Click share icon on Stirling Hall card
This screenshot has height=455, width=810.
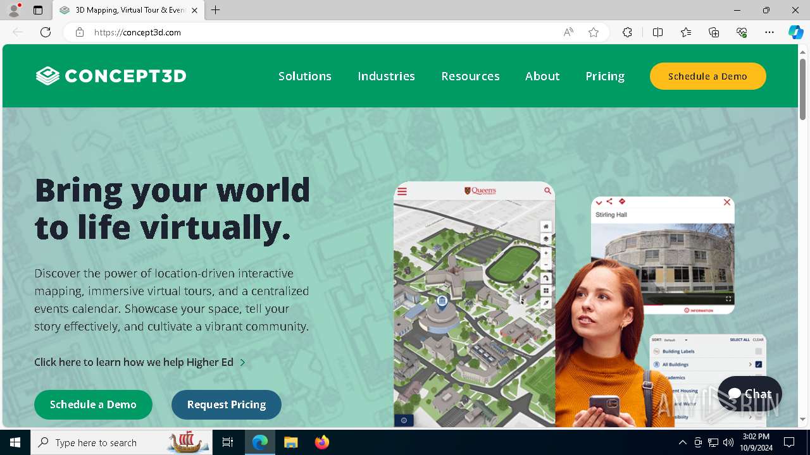pos(609,202)
